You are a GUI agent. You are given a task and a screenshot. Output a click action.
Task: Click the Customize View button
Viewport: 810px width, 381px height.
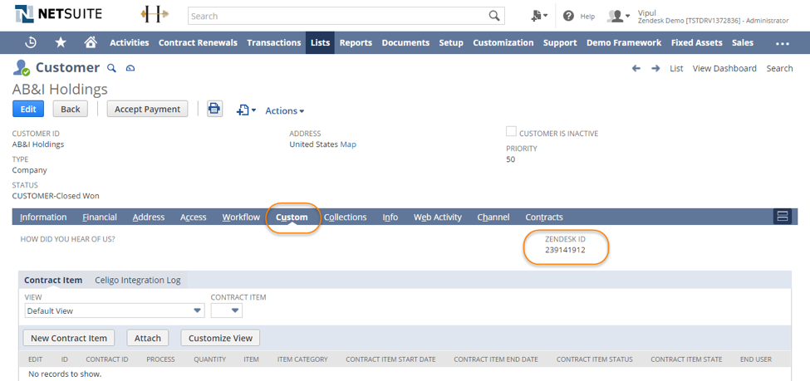click(220, 338)
